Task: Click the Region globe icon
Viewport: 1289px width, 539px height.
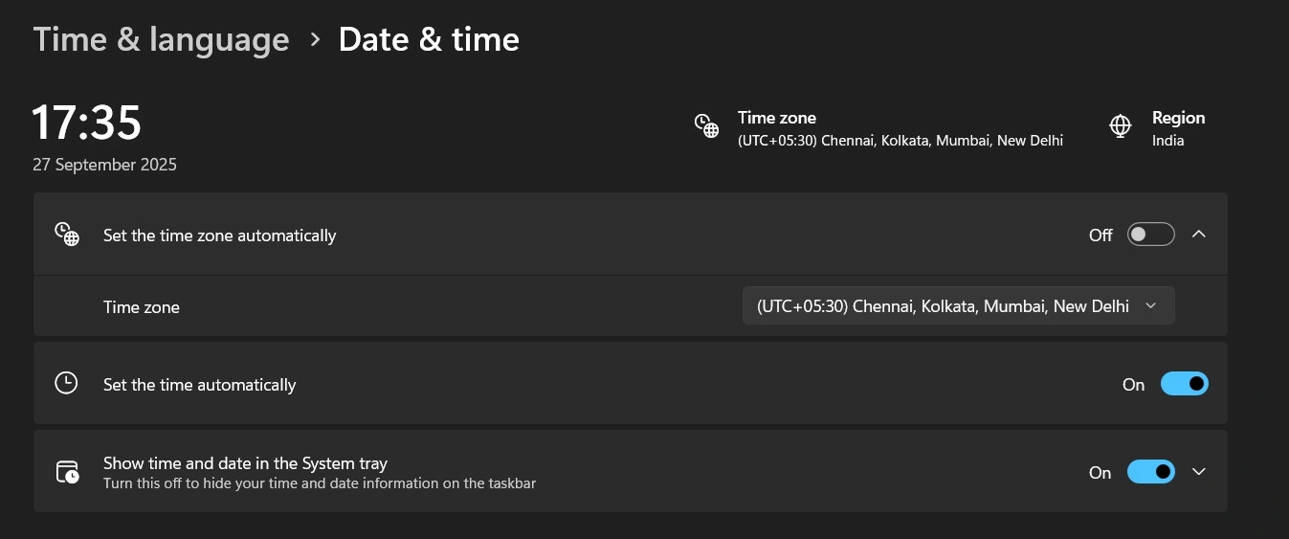Action: 1120,126
